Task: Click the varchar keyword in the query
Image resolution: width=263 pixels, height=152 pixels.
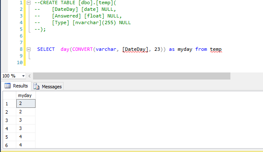Action: 106,49
